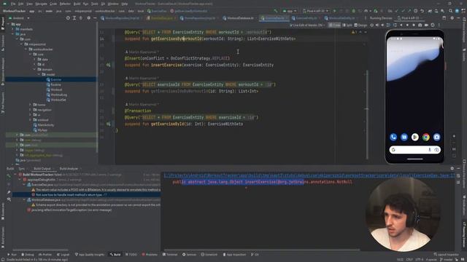
Task: Click the ExerciseDao.java file path link in output
Action: [309, 175]
